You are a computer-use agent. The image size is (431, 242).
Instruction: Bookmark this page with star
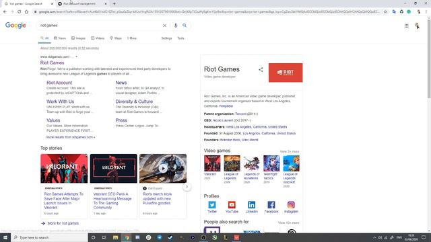tap(385, 12)
